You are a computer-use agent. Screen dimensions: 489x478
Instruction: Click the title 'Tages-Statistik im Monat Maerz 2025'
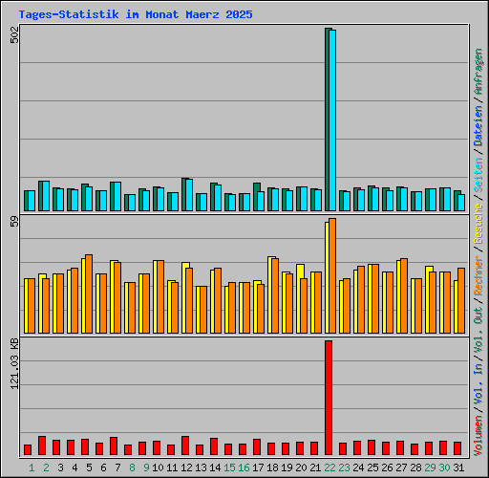pyautogui.click(x=136, y=14)
